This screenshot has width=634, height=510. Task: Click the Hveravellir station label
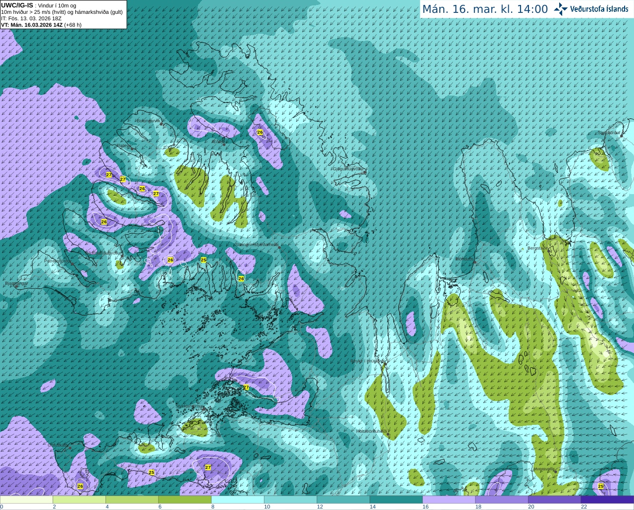coord(544,469)
